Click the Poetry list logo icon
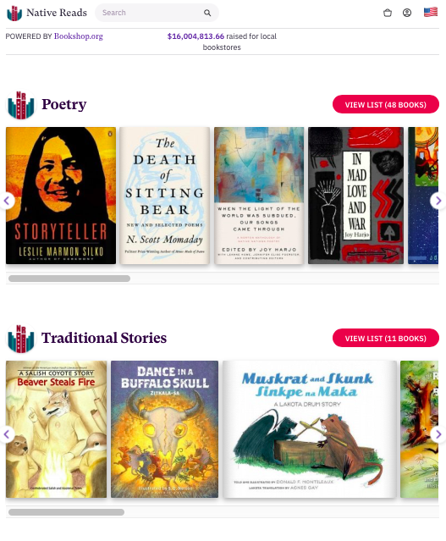 tap(20, 104)
